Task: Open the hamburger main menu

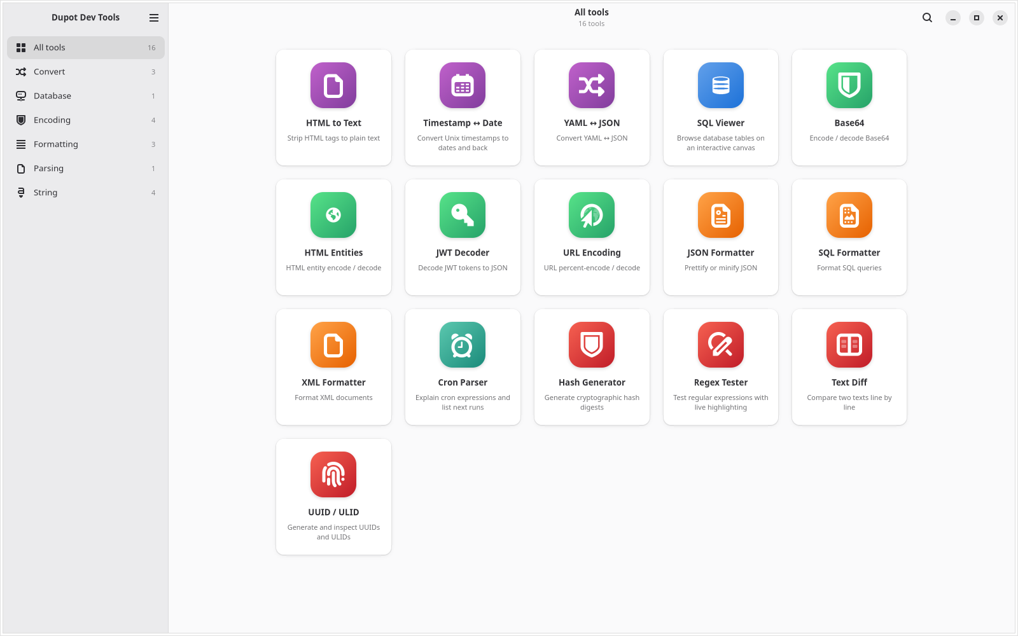Action: pyautogui.click(x=154, y=18)
